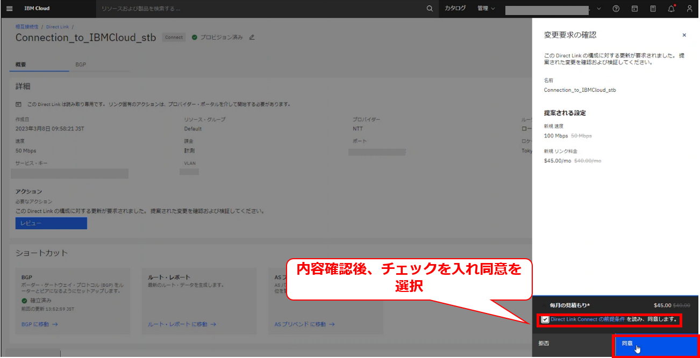This screenshot has width=700, height=358.
Task: Click the edit pencil beside connection name
Action: click(x=252, y=38)
